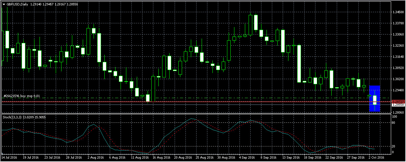Click the 19 Jul 2016 date label

(30, 158)
